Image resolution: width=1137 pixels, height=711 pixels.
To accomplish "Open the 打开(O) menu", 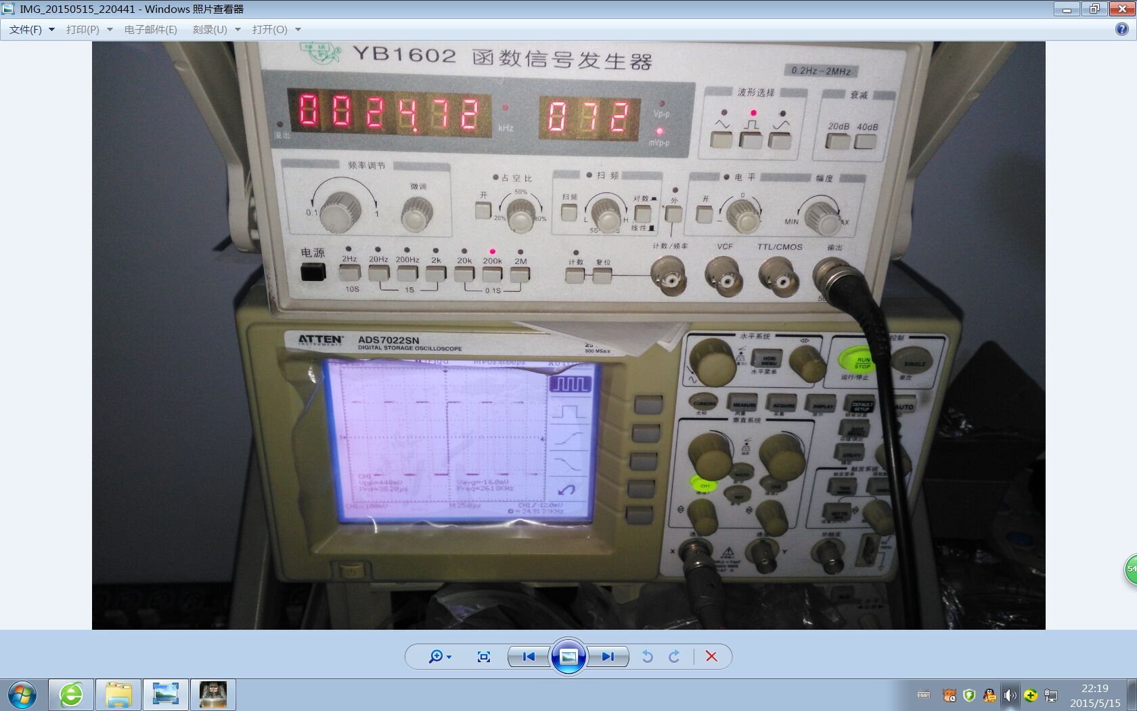I will tap(276, 30).
